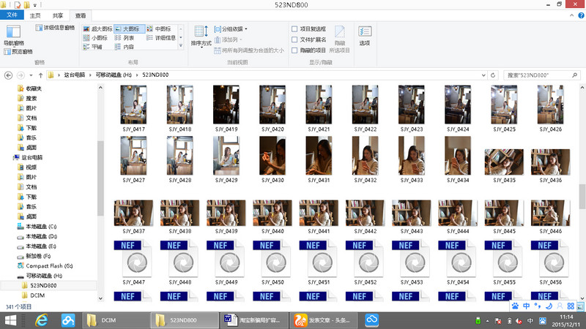The height and width of the screenshot is (329, 586).
Task: Switch to DCIM window in taskbar
Action: point(116,320)
